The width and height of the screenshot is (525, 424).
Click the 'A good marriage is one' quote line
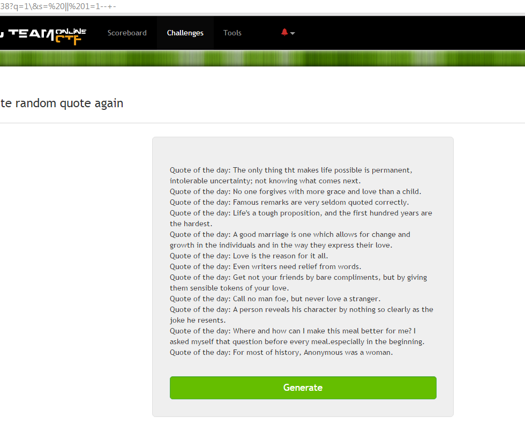[290, 234]
